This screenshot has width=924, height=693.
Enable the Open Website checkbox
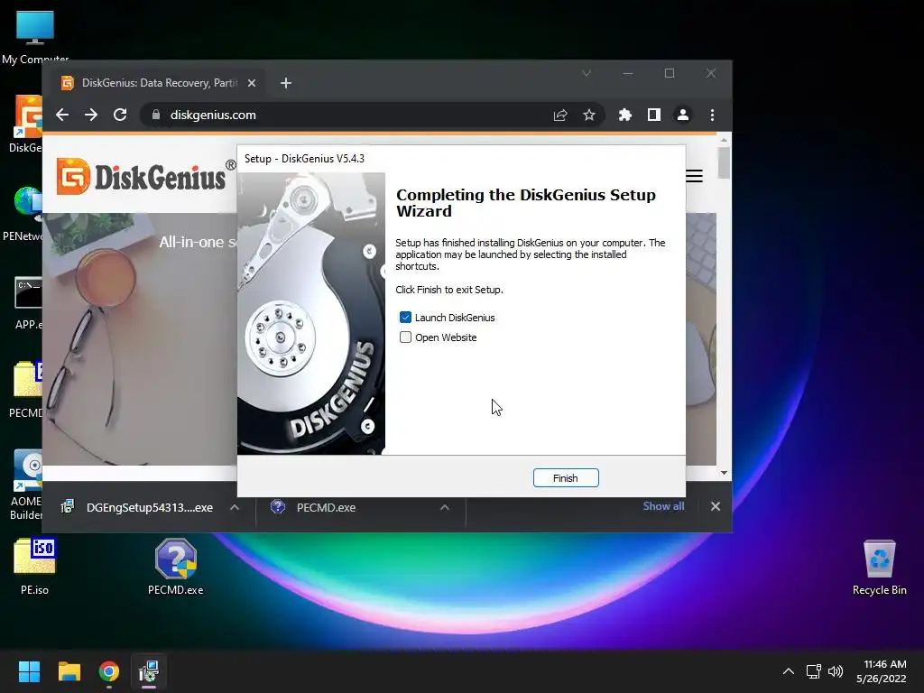point(405,337)
